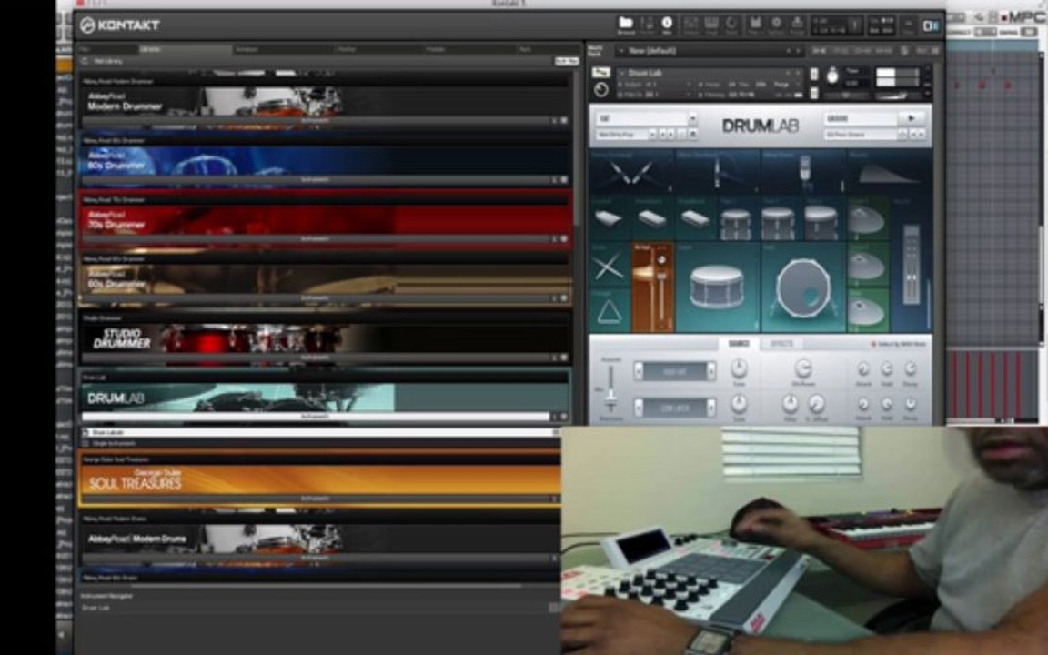Open the Options gear in Kontakt toolbar
This screenshot has height=655, width=1048.
click(776, 25)
